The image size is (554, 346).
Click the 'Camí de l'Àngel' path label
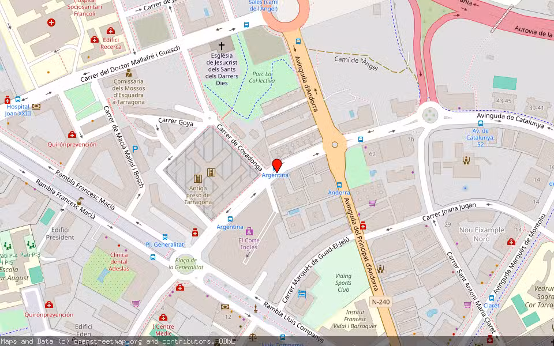coord(356,63)
